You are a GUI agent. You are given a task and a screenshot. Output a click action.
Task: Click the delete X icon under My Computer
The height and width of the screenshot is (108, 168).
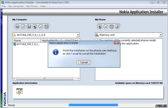(41, 27)
